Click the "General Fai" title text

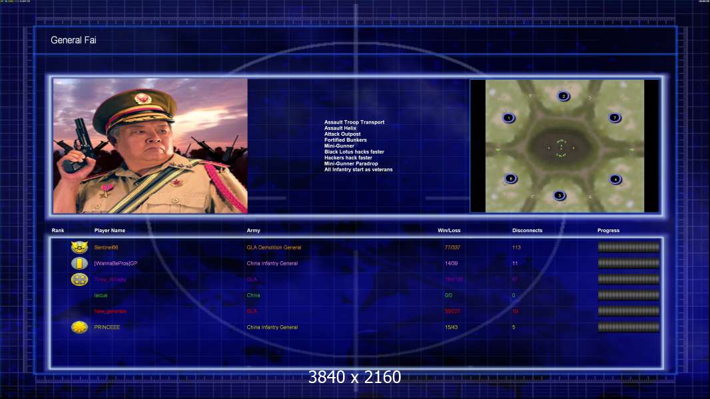tap(73, 40)
